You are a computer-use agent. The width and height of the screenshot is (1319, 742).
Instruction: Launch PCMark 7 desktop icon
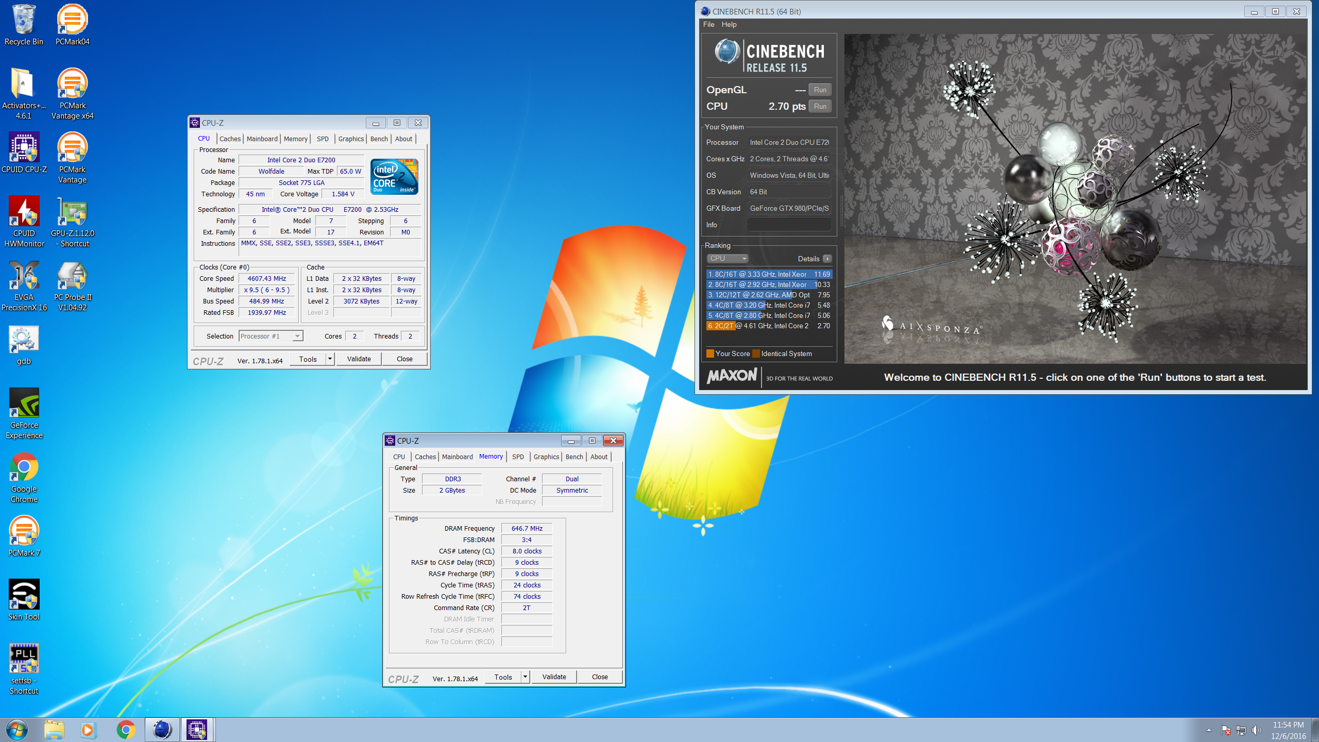coord(24,536)
